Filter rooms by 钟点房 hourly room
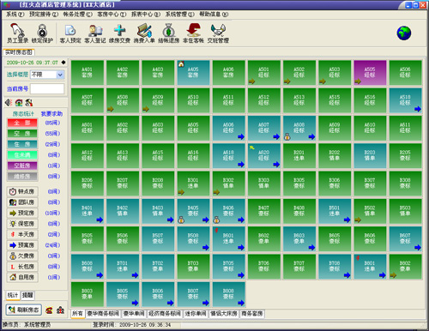Screen dimensions: 429x331 pos(22,191)
